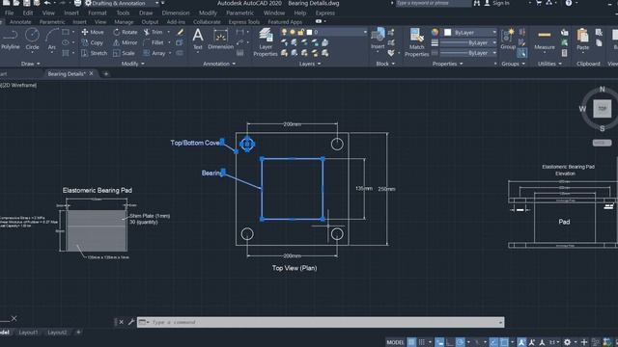
Task: Expand the Block panel
Action: point(385,64)
